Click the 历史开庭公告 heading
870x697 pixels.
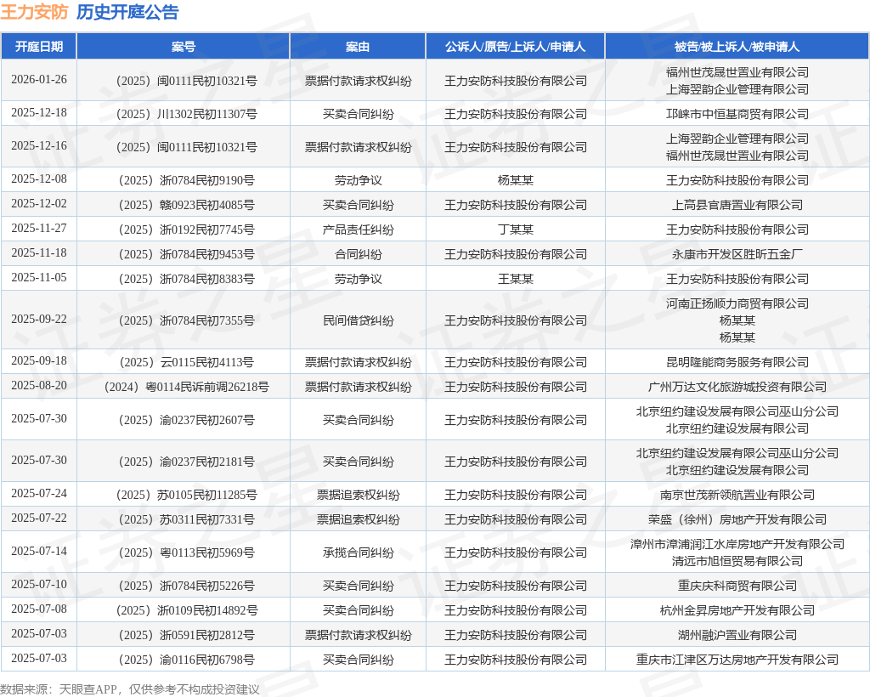pyautogui.click(x=127, y=12)
